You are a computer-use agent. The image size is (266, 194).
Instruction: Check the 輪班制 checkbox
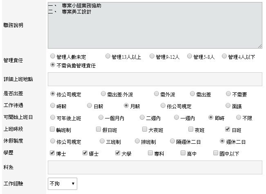pyautogui.click(x=52, y=130)
